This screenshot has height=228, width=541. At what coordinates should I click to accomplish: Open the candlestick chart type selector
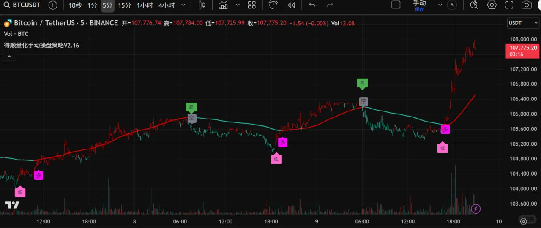pyautogui.click(x=202, y=5)
